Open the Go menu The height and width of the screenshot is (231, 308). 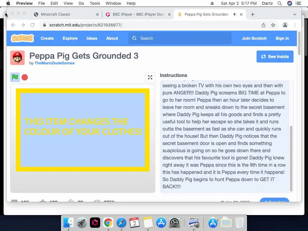(x=81, y=3)
